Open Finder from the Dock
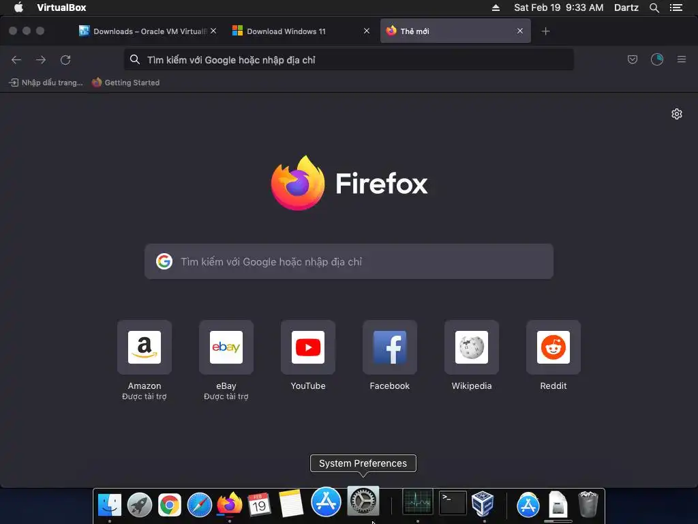Image resolution: width=698 pixels, height=524 pixels. tap(110, 504)
